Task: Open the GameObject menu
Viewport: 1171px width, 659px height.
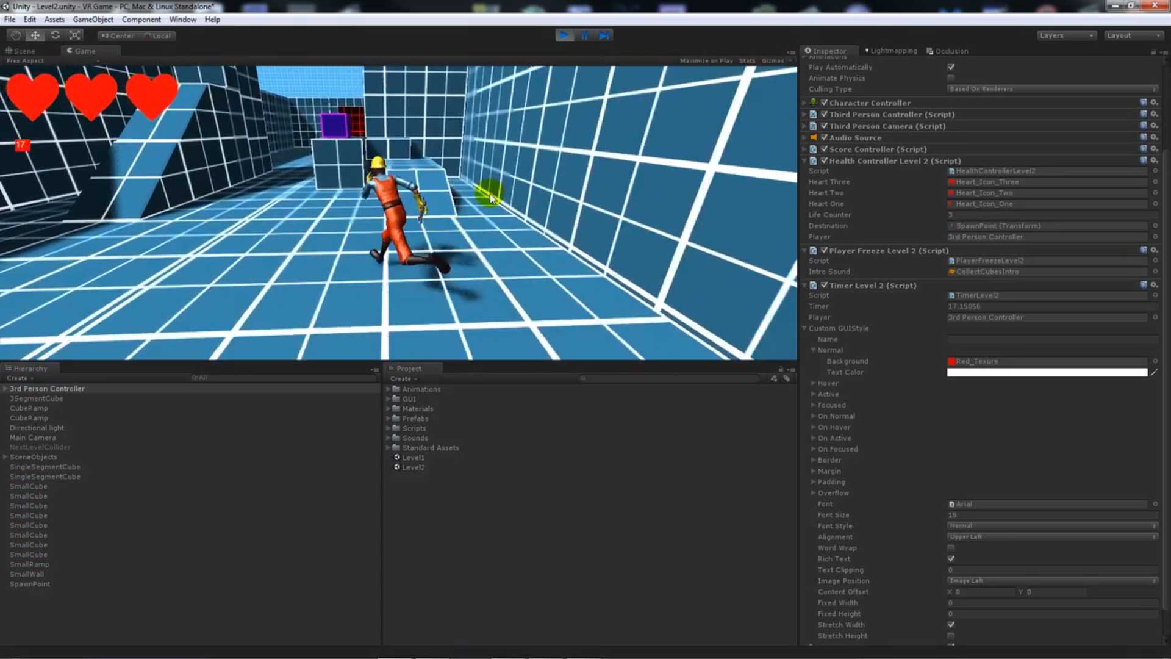Action: tap(93, 20)
